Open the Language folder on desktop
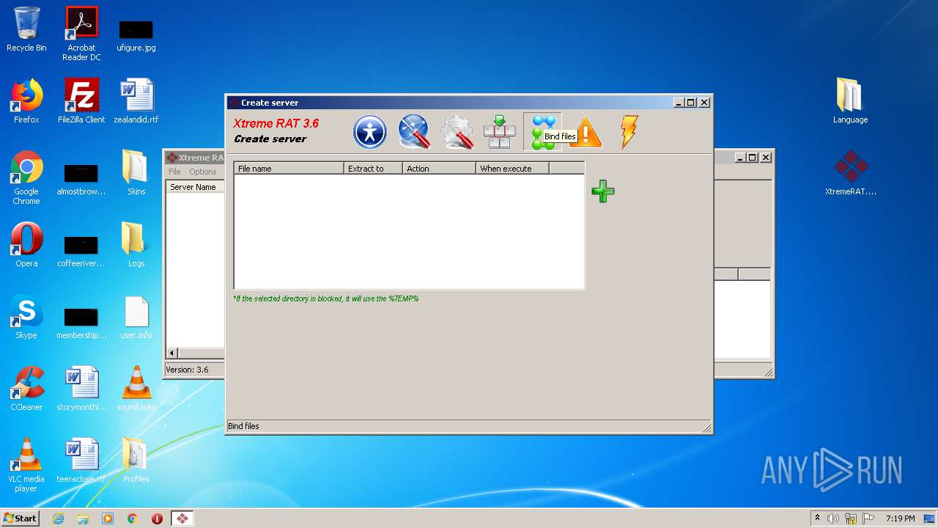 click(850, 101)
